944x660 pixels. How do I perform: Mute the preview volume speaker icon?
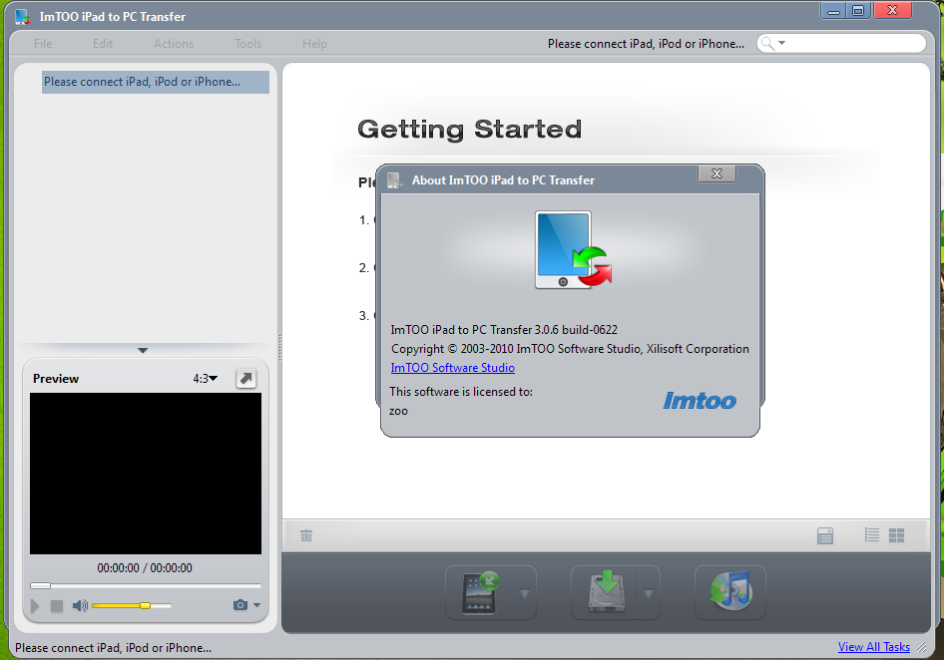80,605
